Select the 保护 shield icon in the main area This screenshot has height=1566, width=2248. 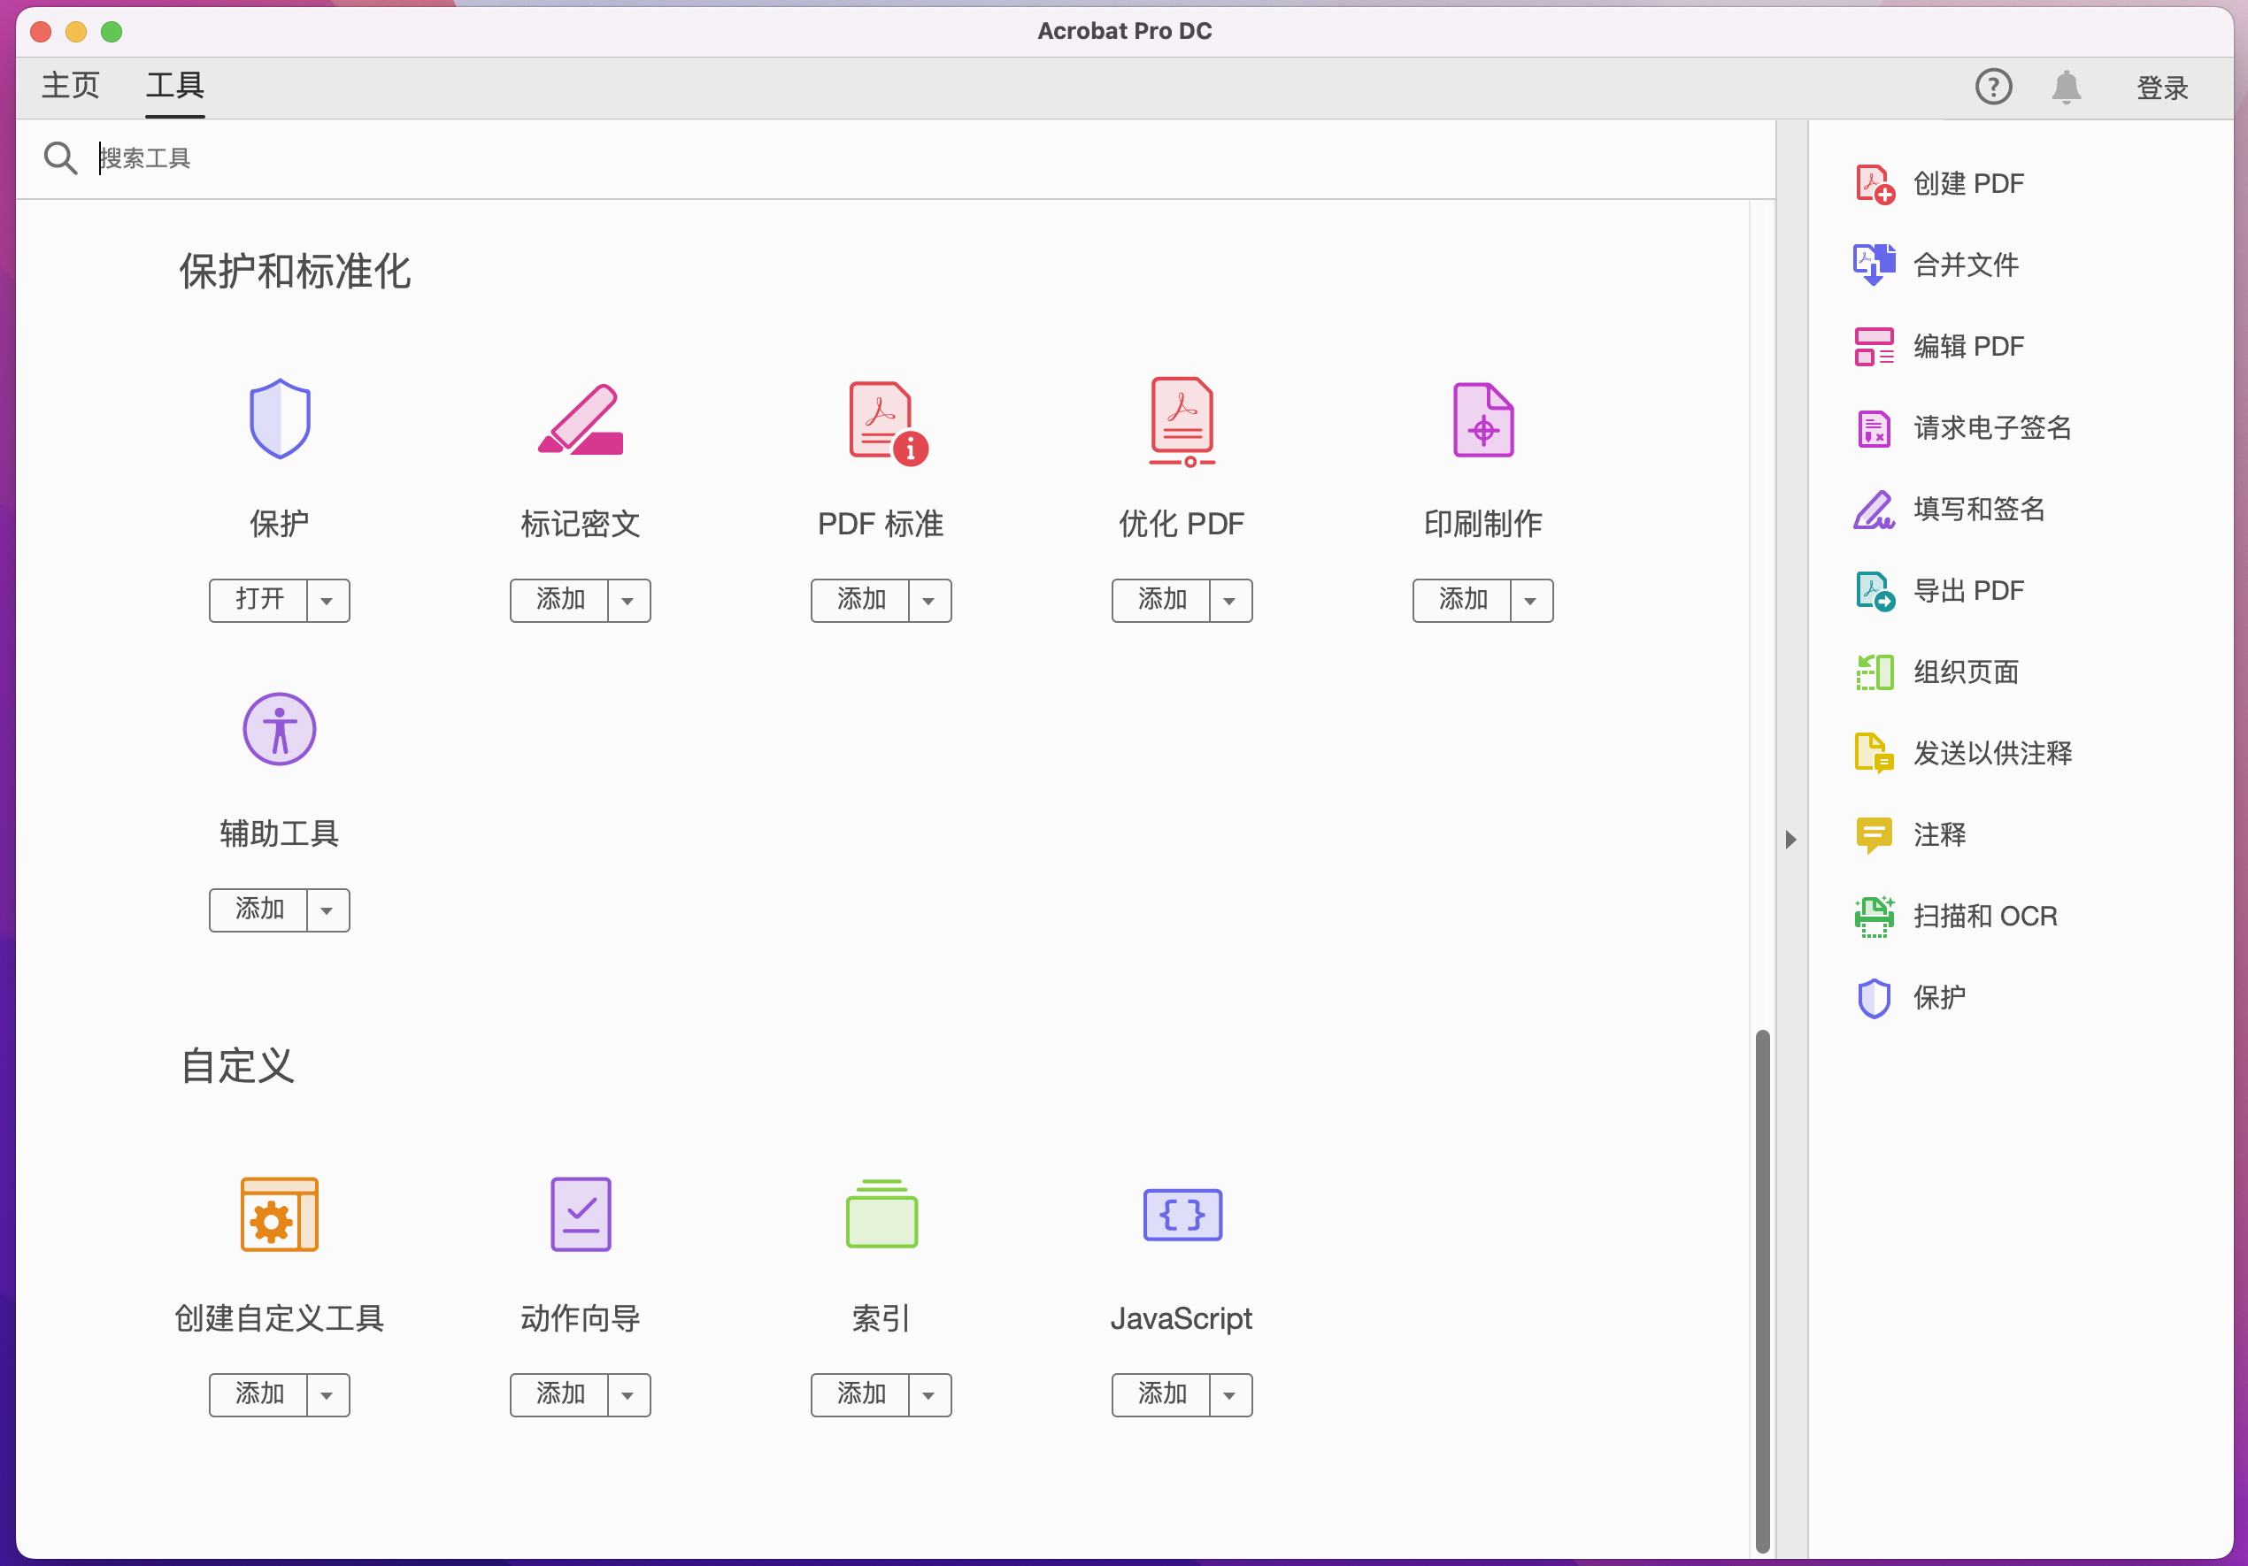coord(279,418)
